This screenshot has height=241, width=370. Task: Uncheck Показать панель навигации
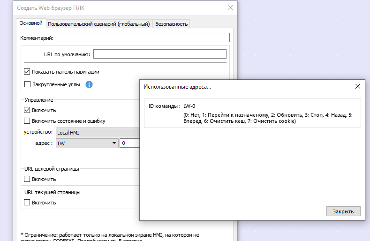(27, 72)
